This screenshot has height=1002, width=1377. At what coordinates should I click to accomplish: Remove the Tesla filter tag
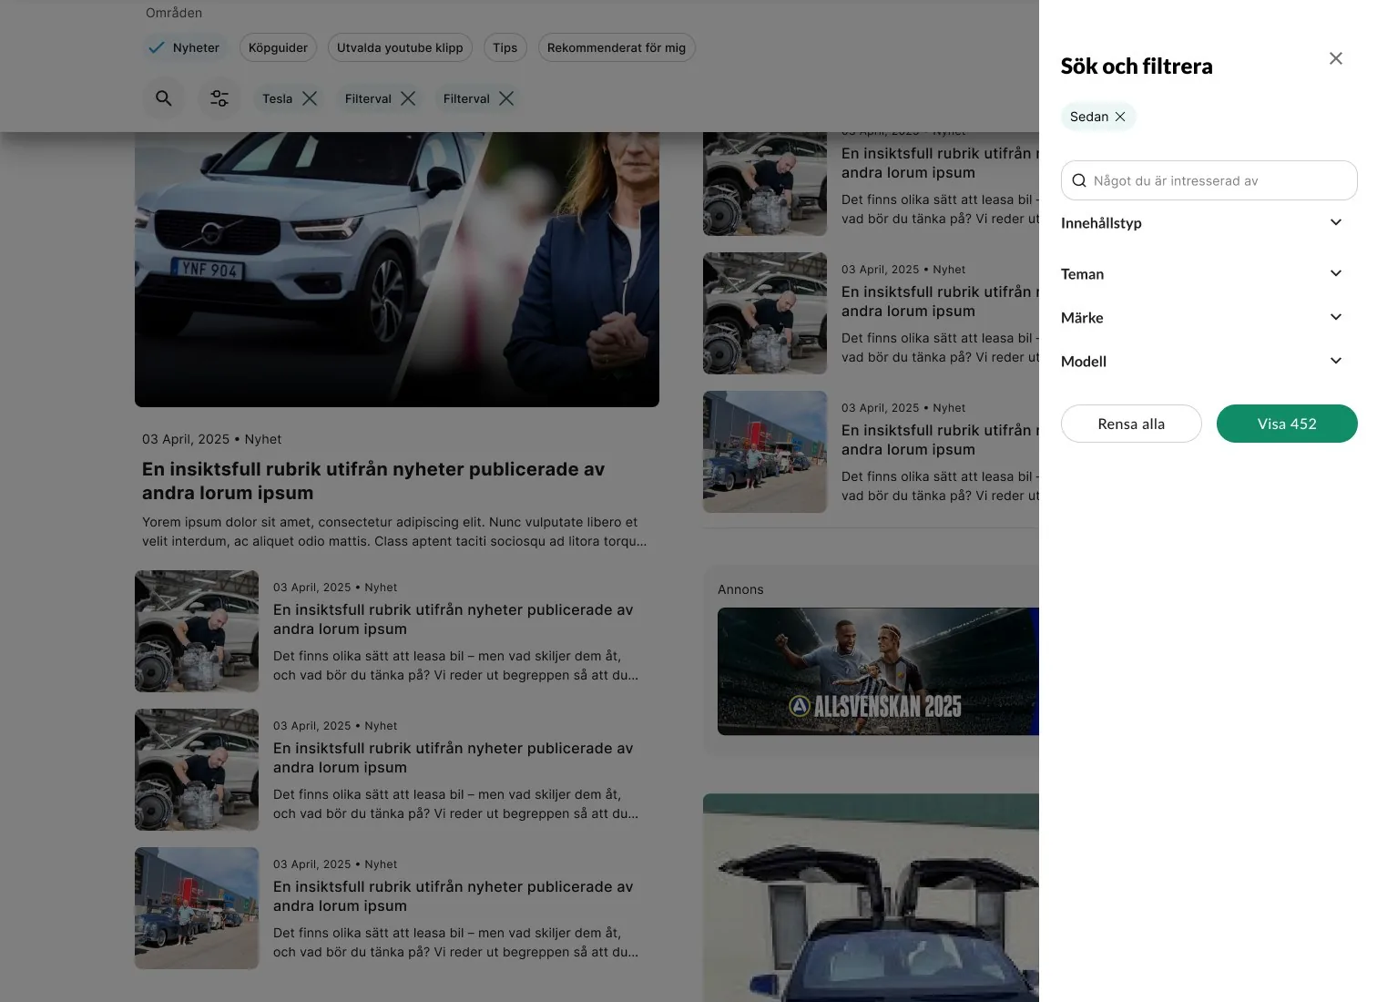point(310,98)
